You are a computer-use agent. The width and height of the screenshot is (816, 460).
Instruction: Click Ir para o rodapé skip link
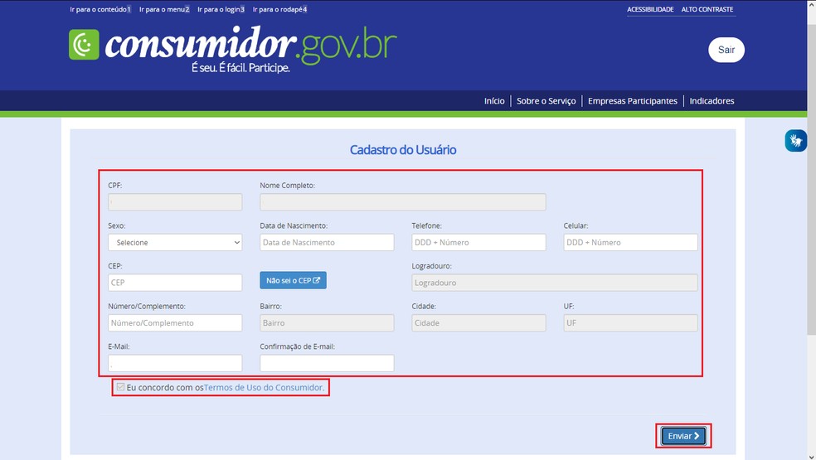point(280,9)
